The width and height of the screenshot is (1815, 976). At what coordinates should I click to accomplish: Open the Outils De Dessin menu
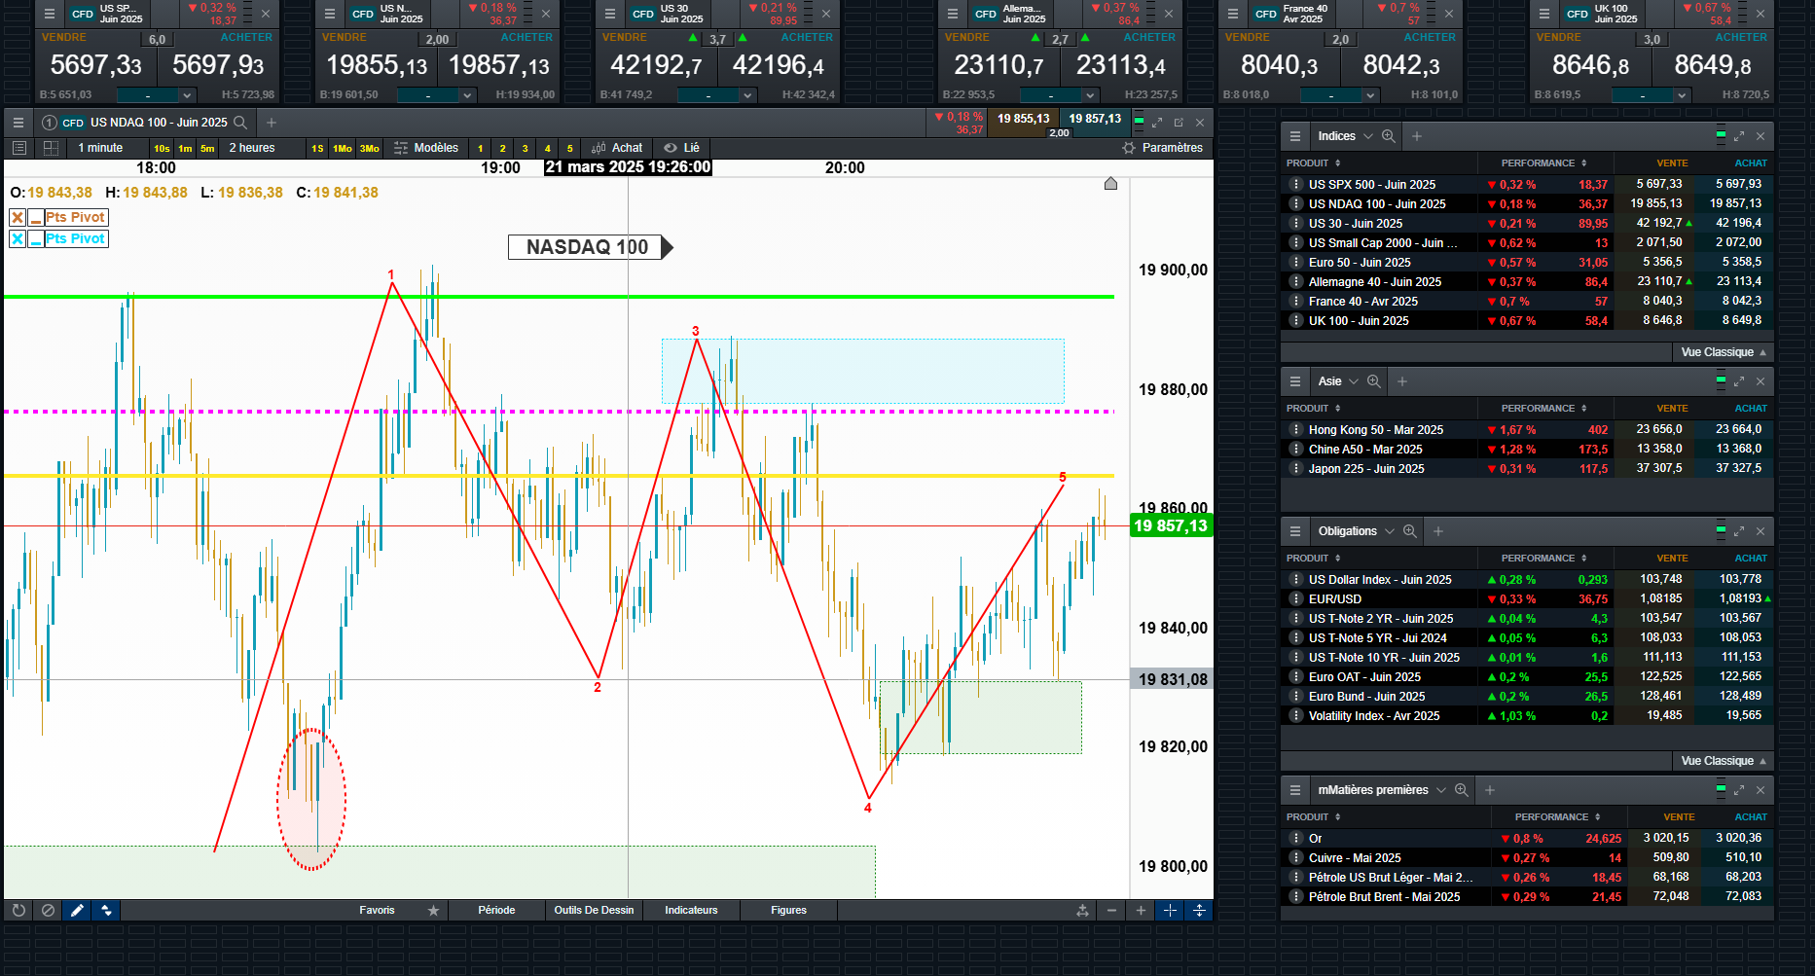594,911
